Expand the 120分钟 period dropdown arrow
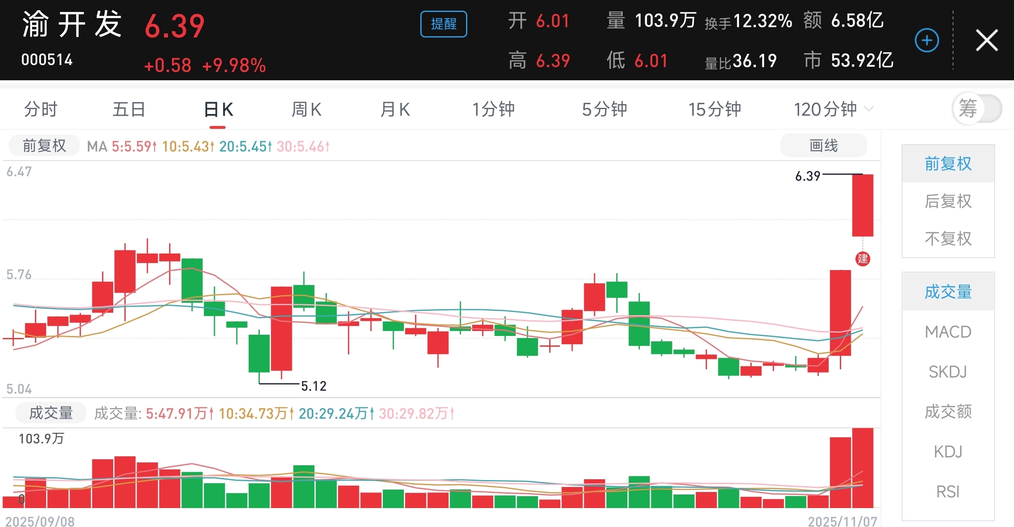The height and width of the screenshot is (527, 1014). (x=869, y=109)
